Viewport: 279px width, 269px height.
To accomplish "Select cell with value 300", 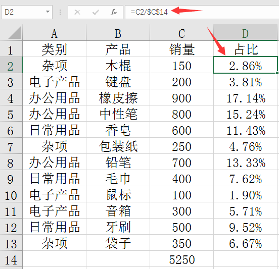I will coord(181,210).
